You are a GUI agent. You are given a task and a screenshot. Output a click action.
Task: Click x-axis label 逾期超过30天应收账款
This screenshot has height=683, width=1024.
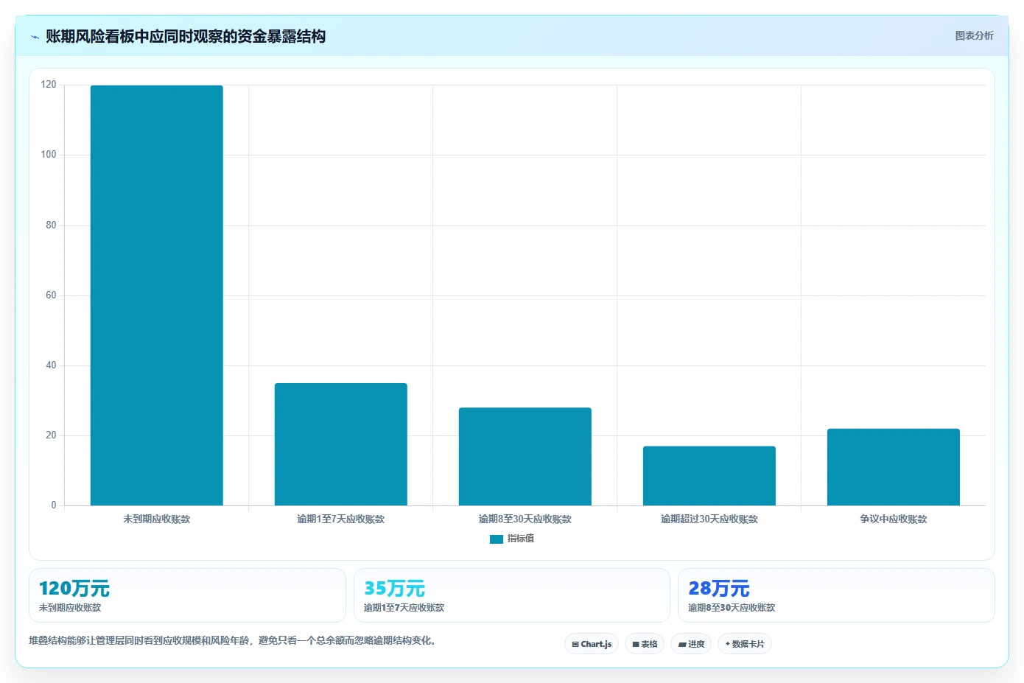tap(709, 519)
